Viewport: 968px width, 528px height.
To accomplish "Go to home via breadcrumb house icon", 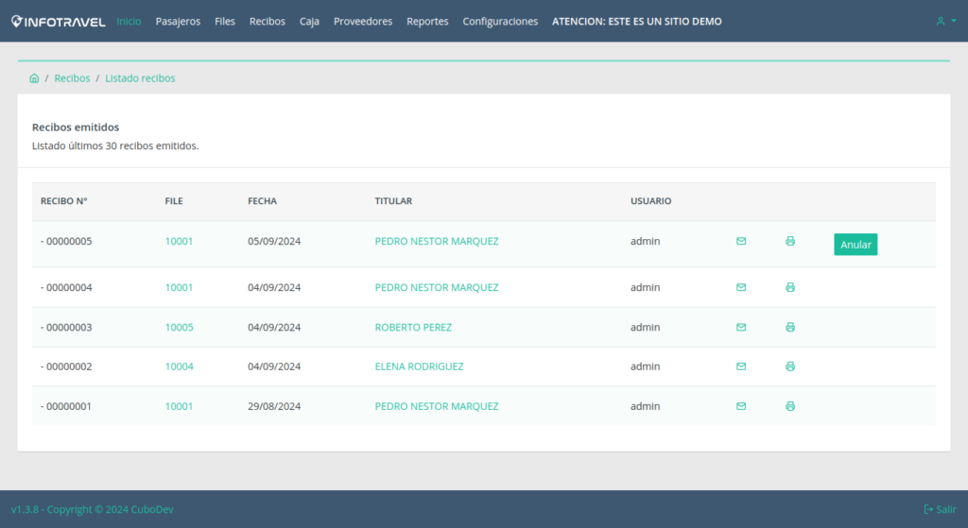I will click(x=34, y=78).
